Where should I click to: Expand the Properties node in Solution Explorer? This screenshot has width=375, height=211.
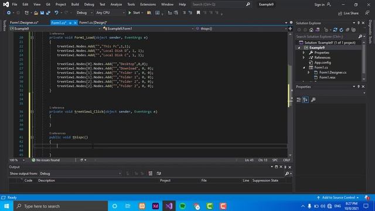(304, 53)
